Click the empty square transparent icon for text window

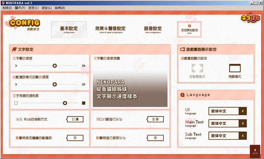[x=16, y=103]
